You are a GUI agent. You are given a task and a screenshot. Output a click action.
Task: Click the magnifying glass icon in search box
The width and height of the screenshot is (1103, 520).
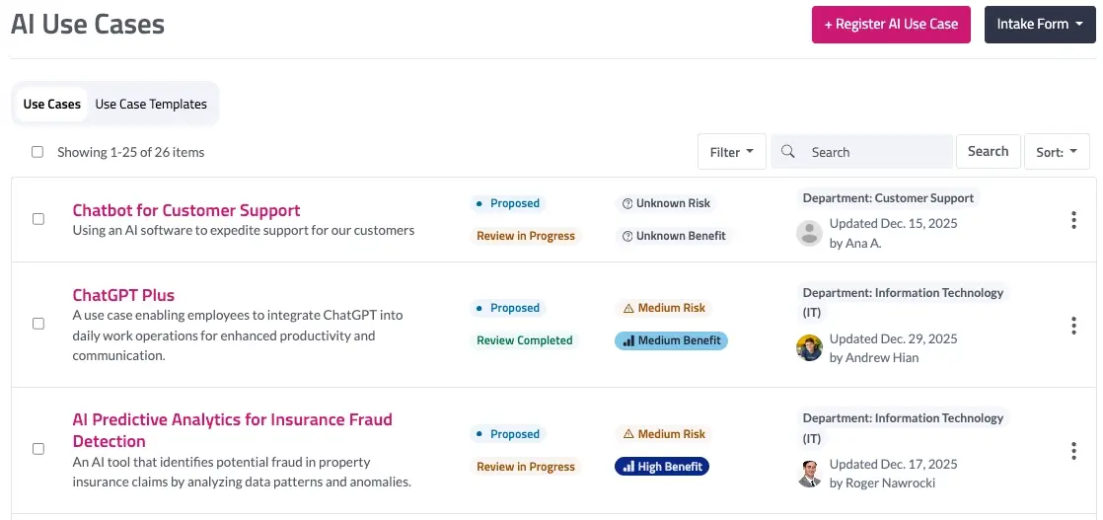pyautogui.click(x=788, y=152)
